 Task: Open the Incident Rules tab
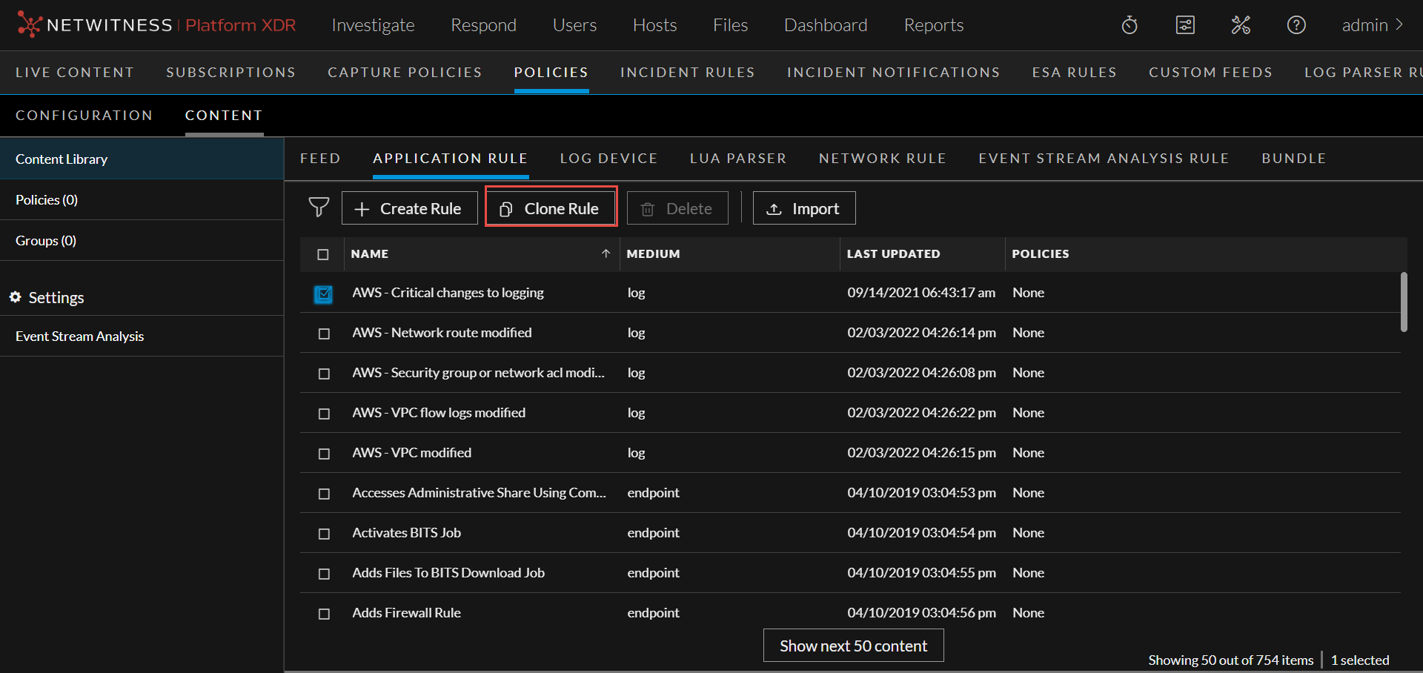coord(687,73)
